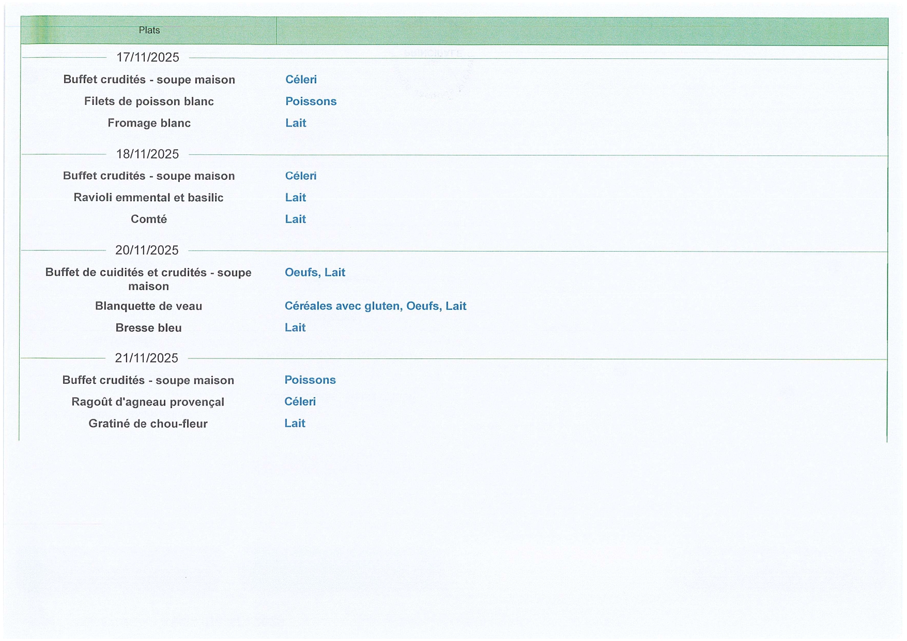Image resolution: width=907 pixels, height=641 pixels.
Task: Open the Poissons allergen for Filets de poisson
Action: click(311, 101)
